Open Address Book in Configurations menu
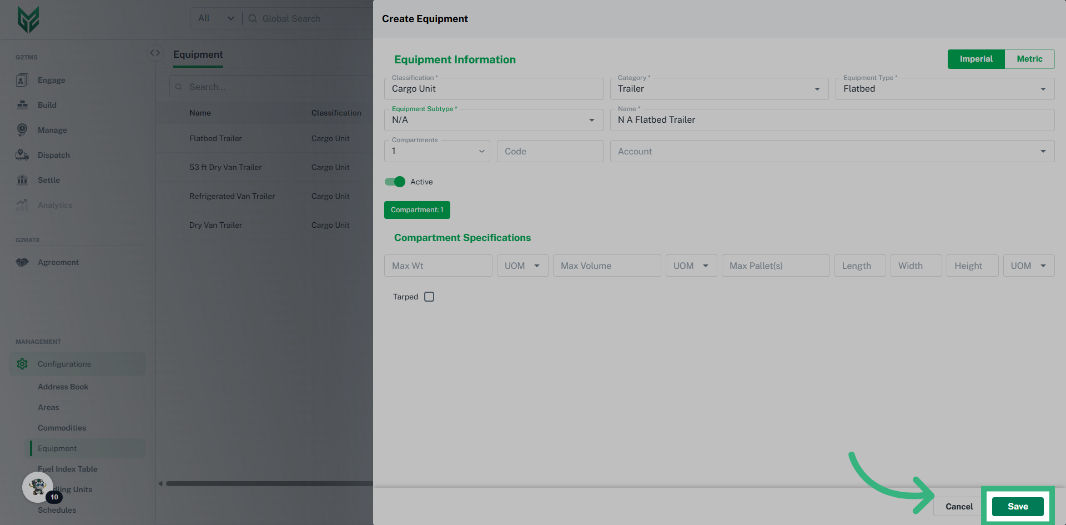 coord(63,387)
